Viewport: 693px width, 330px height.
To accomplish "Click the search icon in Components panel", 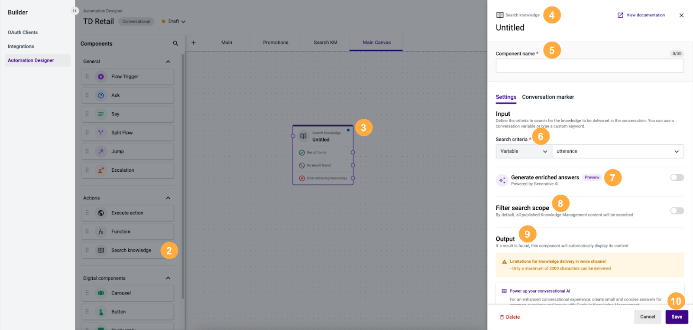I will click(175, 43).
